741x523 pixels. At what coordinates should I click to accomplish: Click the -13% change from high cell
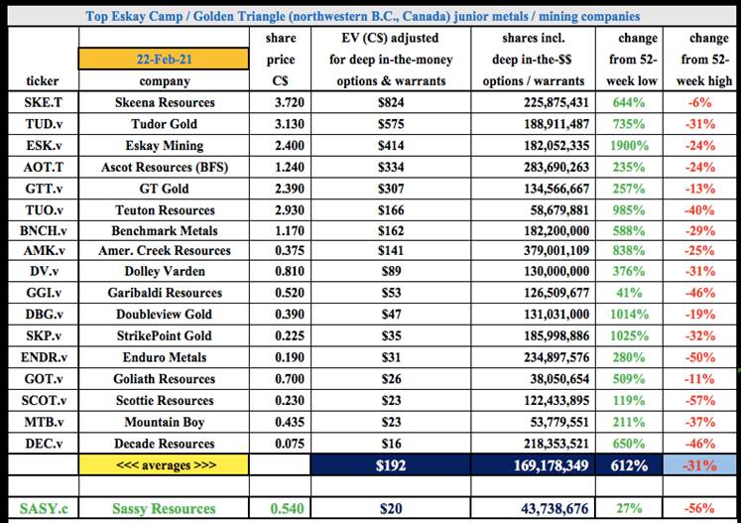coord(700,189)
